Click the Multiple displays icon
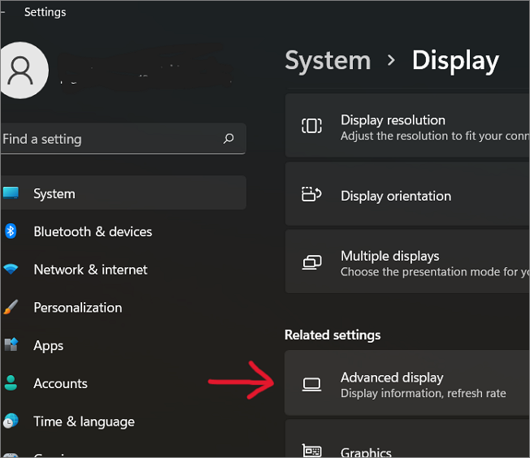This screenshot has height=458, width=530. click(311, 262)
